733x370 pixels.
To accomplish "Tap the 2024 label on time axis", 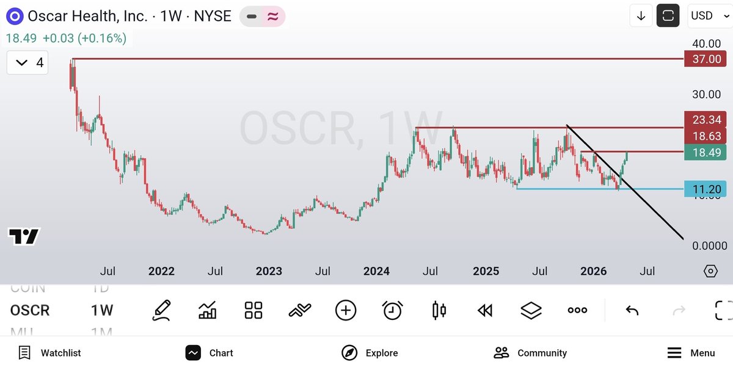I will tap(376, 271).
